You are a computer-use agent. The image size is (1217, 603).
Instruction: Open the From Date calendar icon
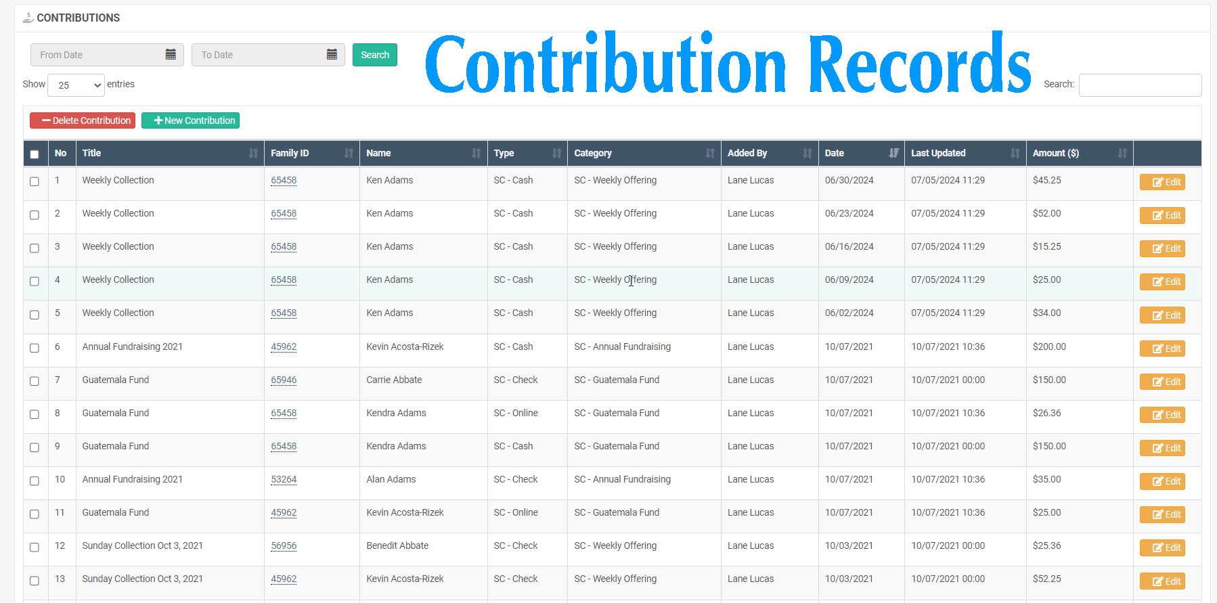pyautogui.click(x=171, y=55)
